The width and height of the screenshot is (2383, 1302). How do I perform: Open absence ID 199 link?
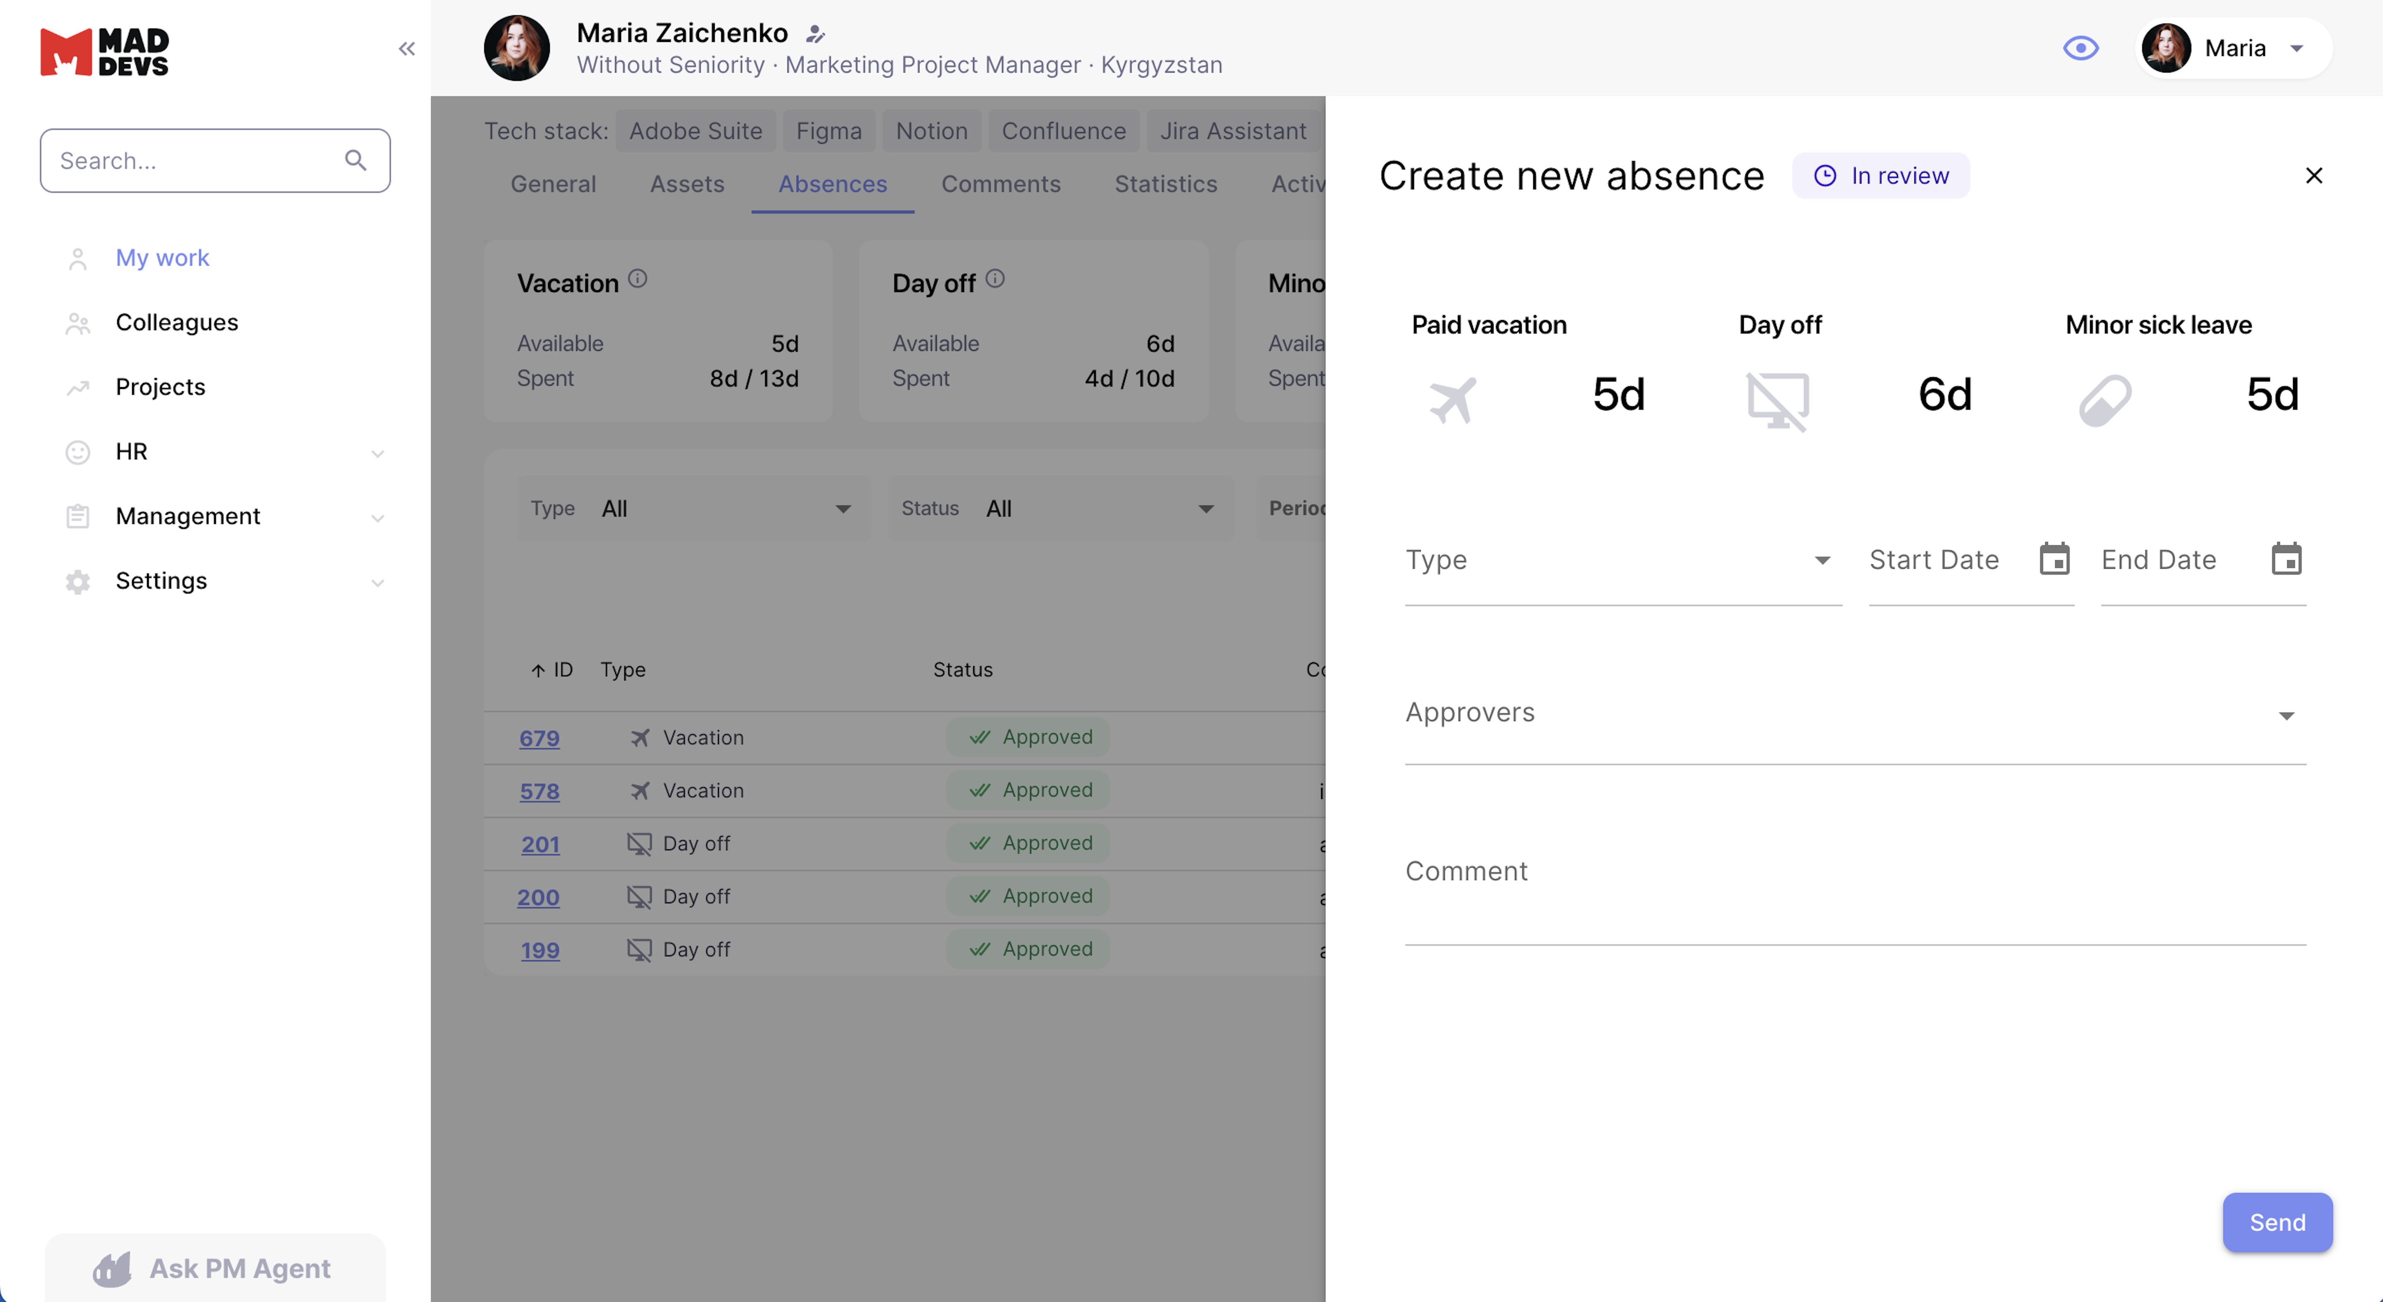(x=540, y=950)
